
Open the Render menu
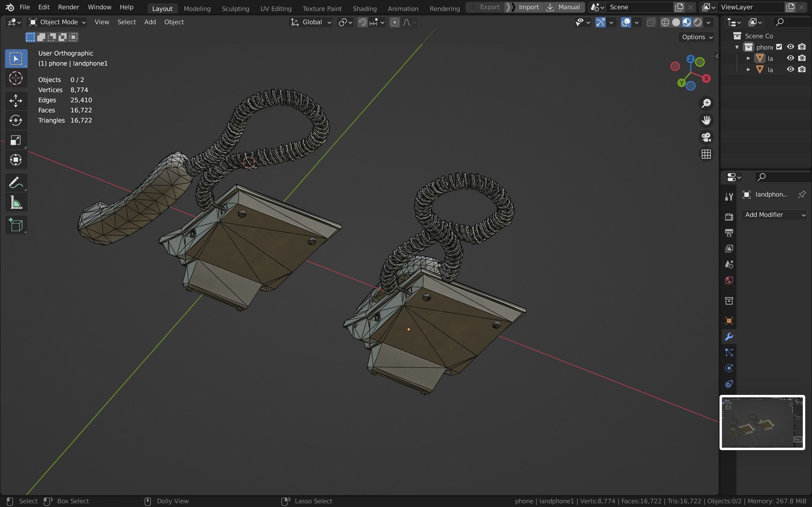click(x=69, y=7)
